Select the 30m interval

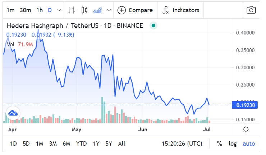[25, 10]
